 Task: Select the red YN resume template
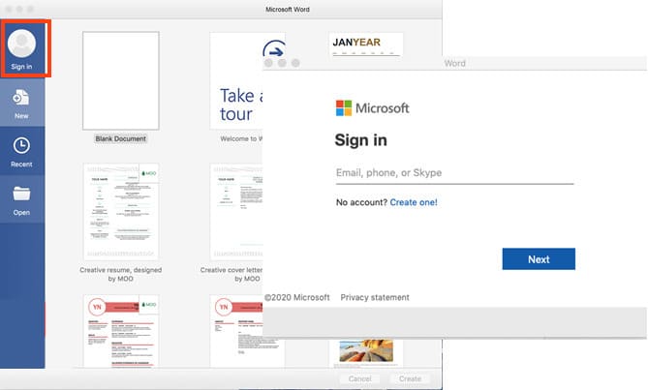120,331
